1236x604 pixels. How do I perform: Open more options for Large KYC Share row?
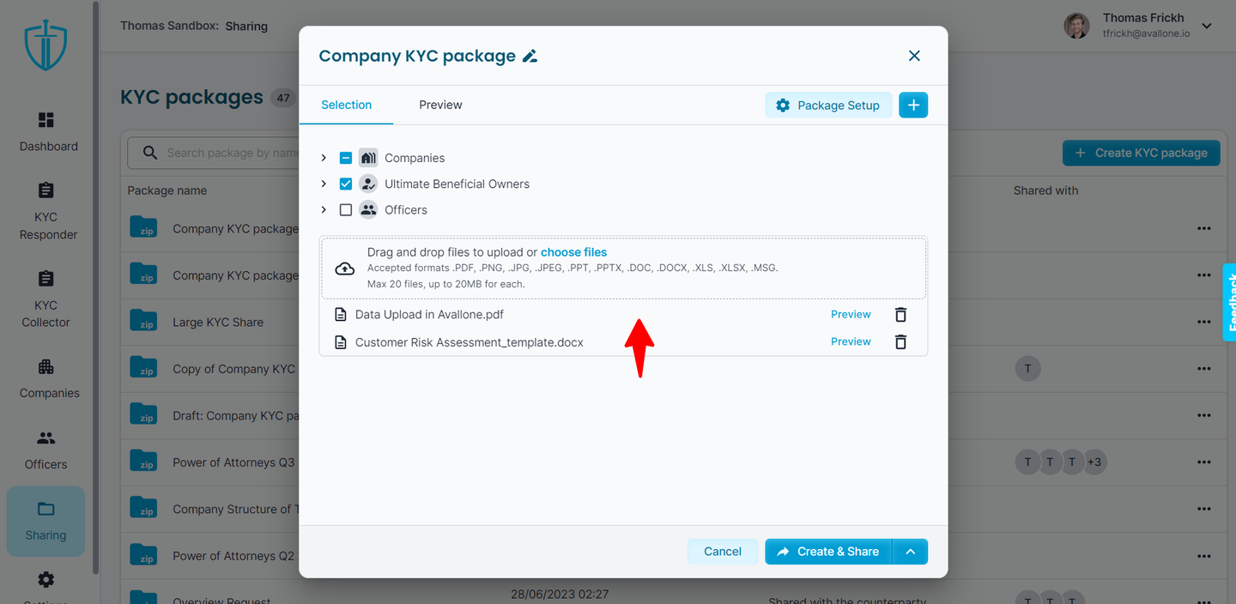point(1204,322)
